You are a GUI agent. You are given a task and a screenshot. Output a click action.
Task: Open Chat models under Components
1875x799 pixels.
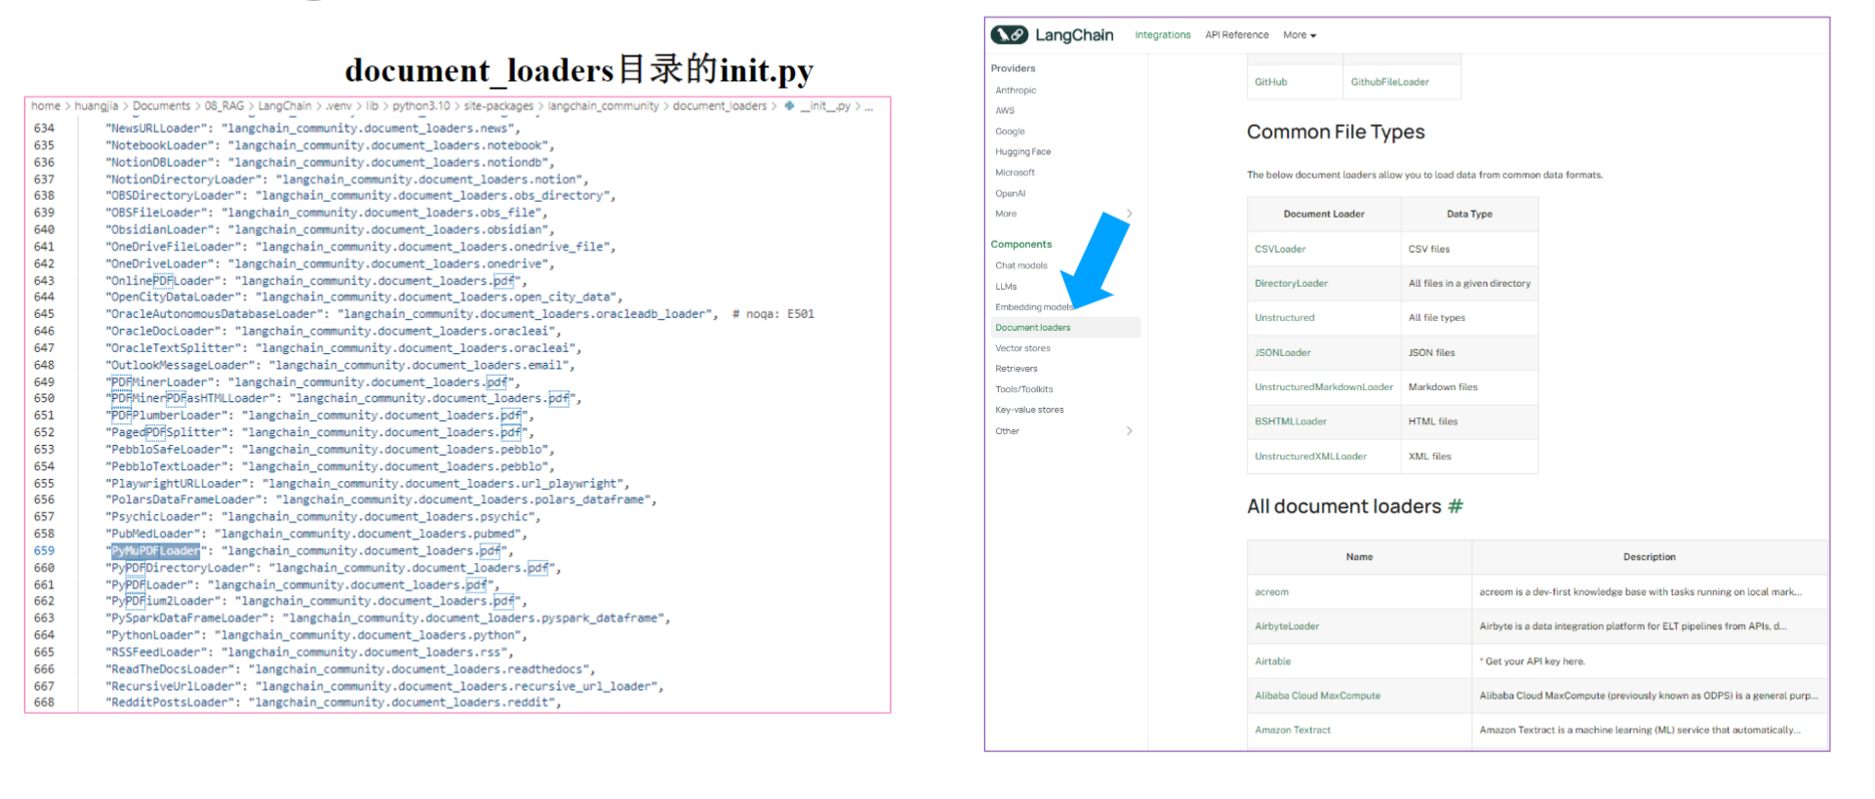tap(1021, 265)
